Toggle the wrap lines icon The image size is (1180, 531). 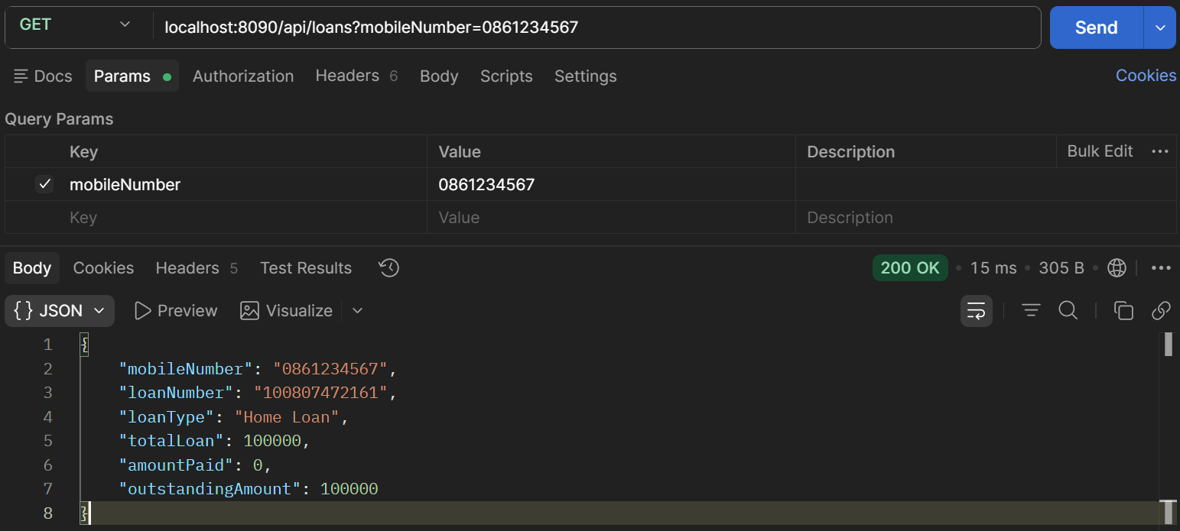977,311
